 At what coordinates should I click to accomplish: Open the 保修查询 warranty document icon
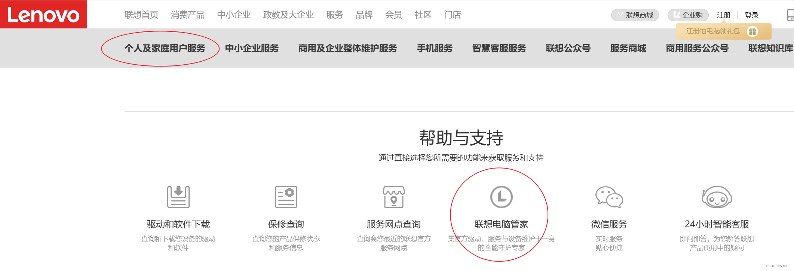[x=286, y=197]
